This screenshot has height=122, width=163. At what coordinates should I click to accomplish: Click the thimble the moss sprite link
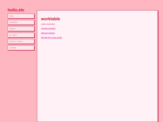(51, 38)
